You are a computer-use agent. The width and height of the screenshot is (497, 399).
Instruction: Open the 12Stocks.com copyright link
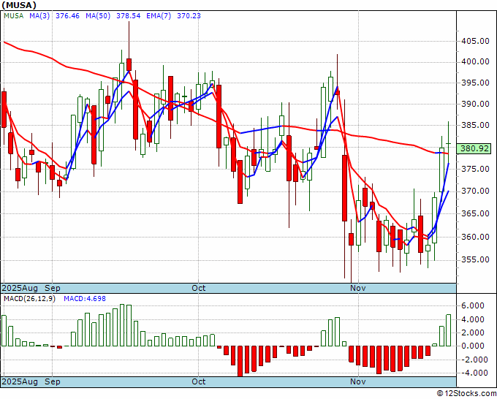(x=466, y=394)
